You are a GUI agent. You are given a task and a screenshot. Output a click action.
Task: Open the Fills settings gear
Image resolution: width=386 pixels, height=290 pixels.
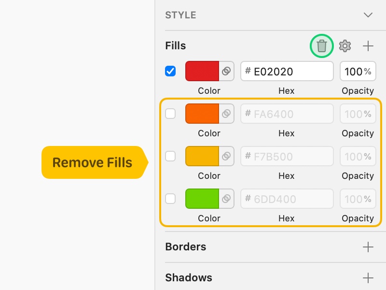[345, 46]
